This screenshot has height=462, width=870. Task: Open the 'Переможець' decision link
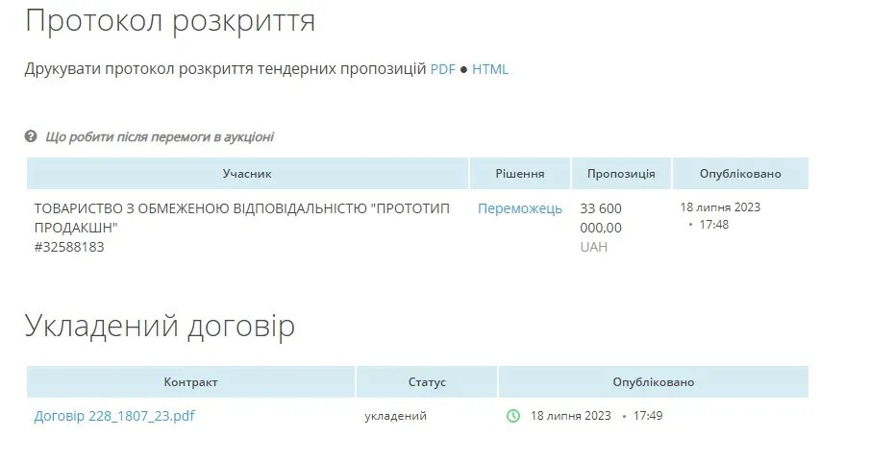[520, 208]
